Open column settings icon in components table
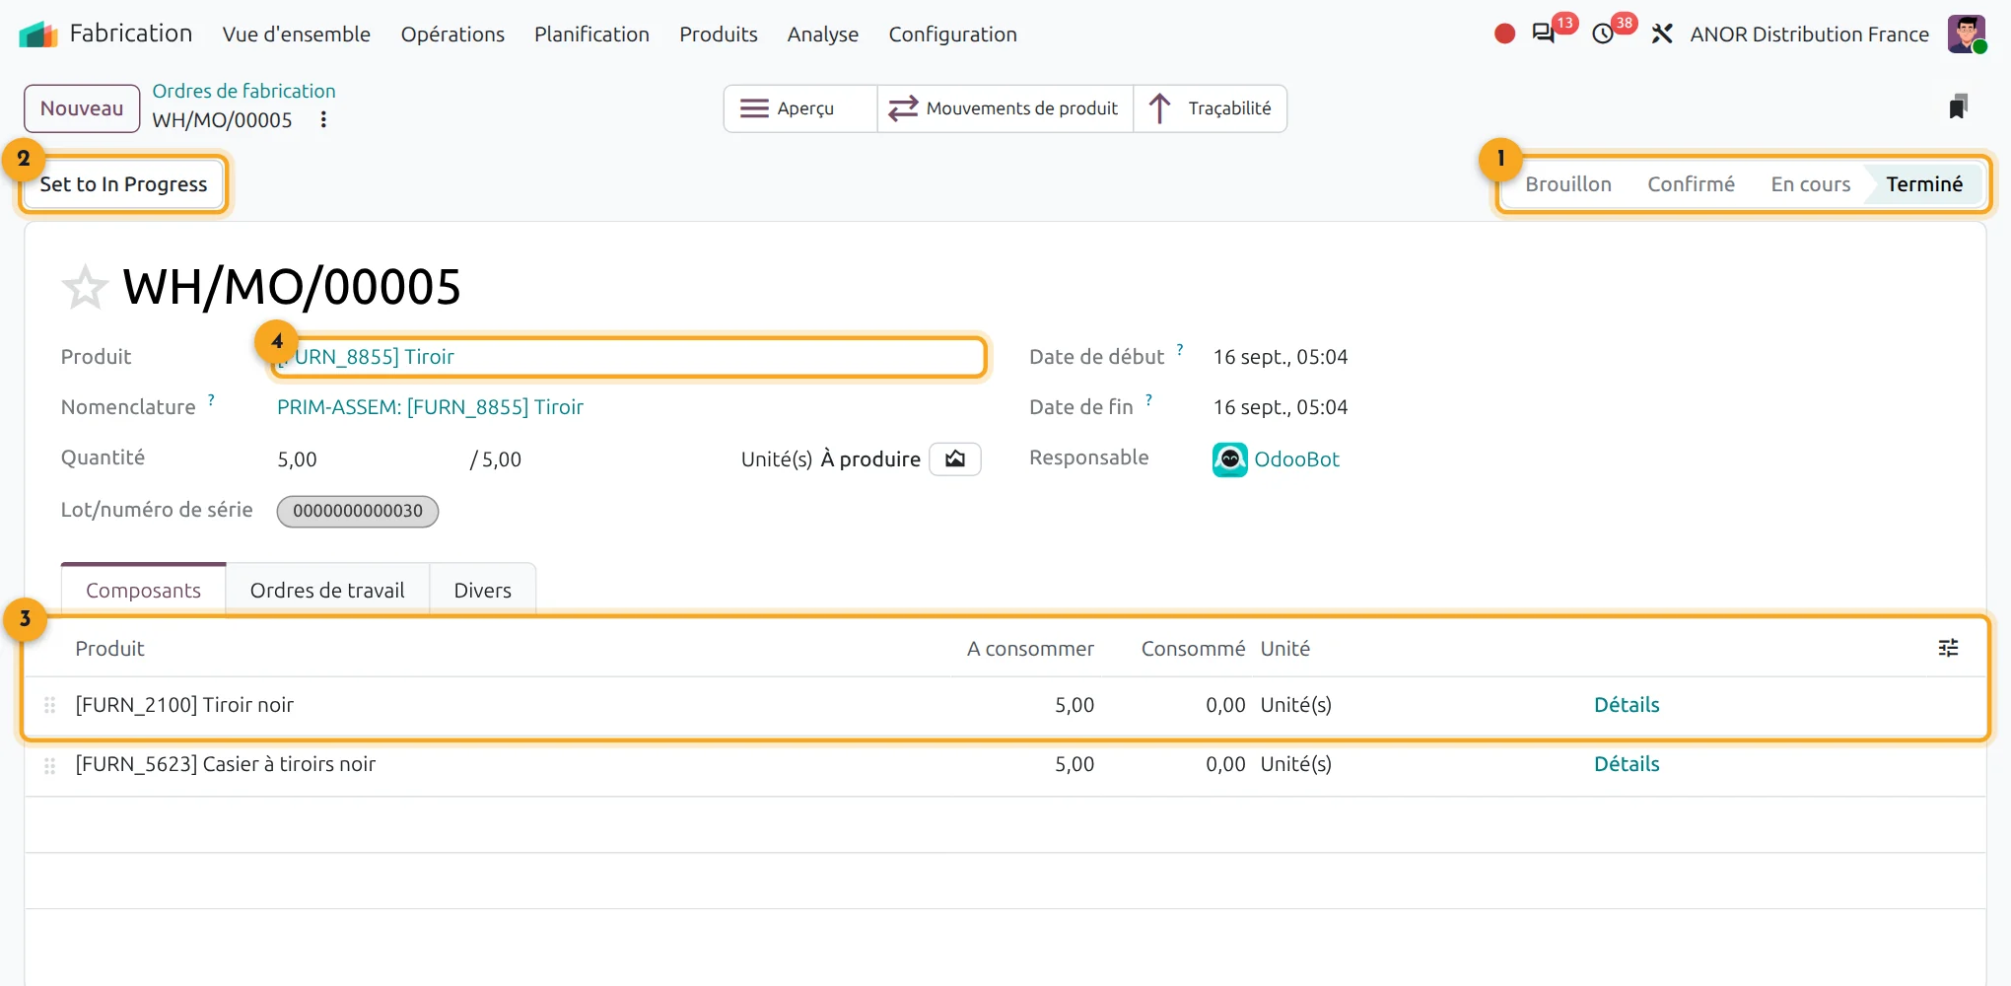2011x986 pixels. point(1948,649)
